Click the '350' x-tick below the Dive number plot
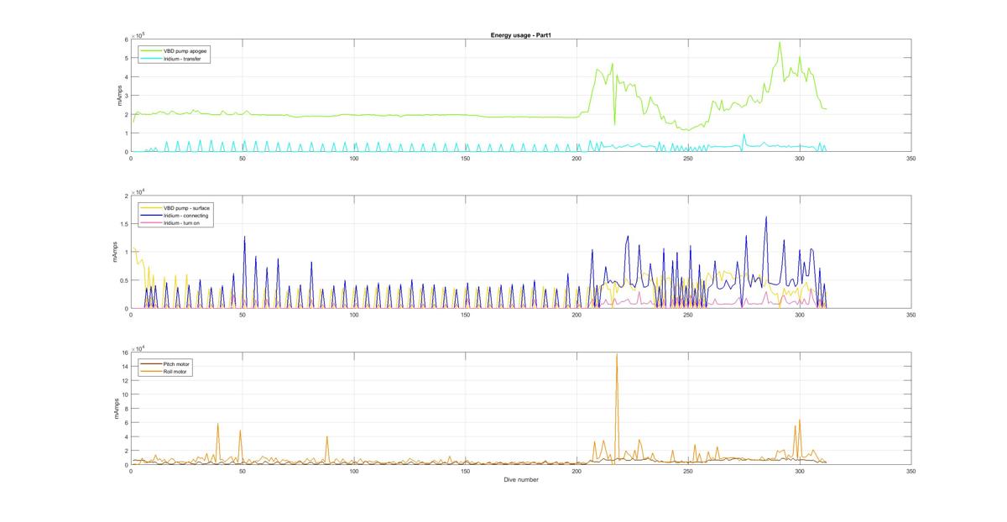 pyautogui.click(x=911, y=472)
